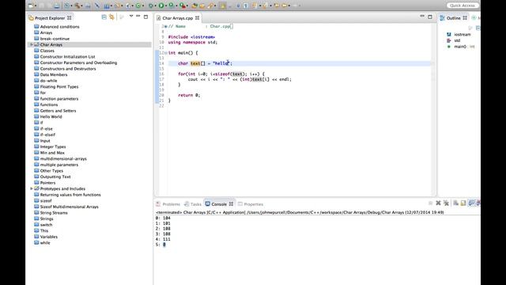Maximize the Project Explorer view
Viewport: 506px width, 285px height.
coord(145,17)
